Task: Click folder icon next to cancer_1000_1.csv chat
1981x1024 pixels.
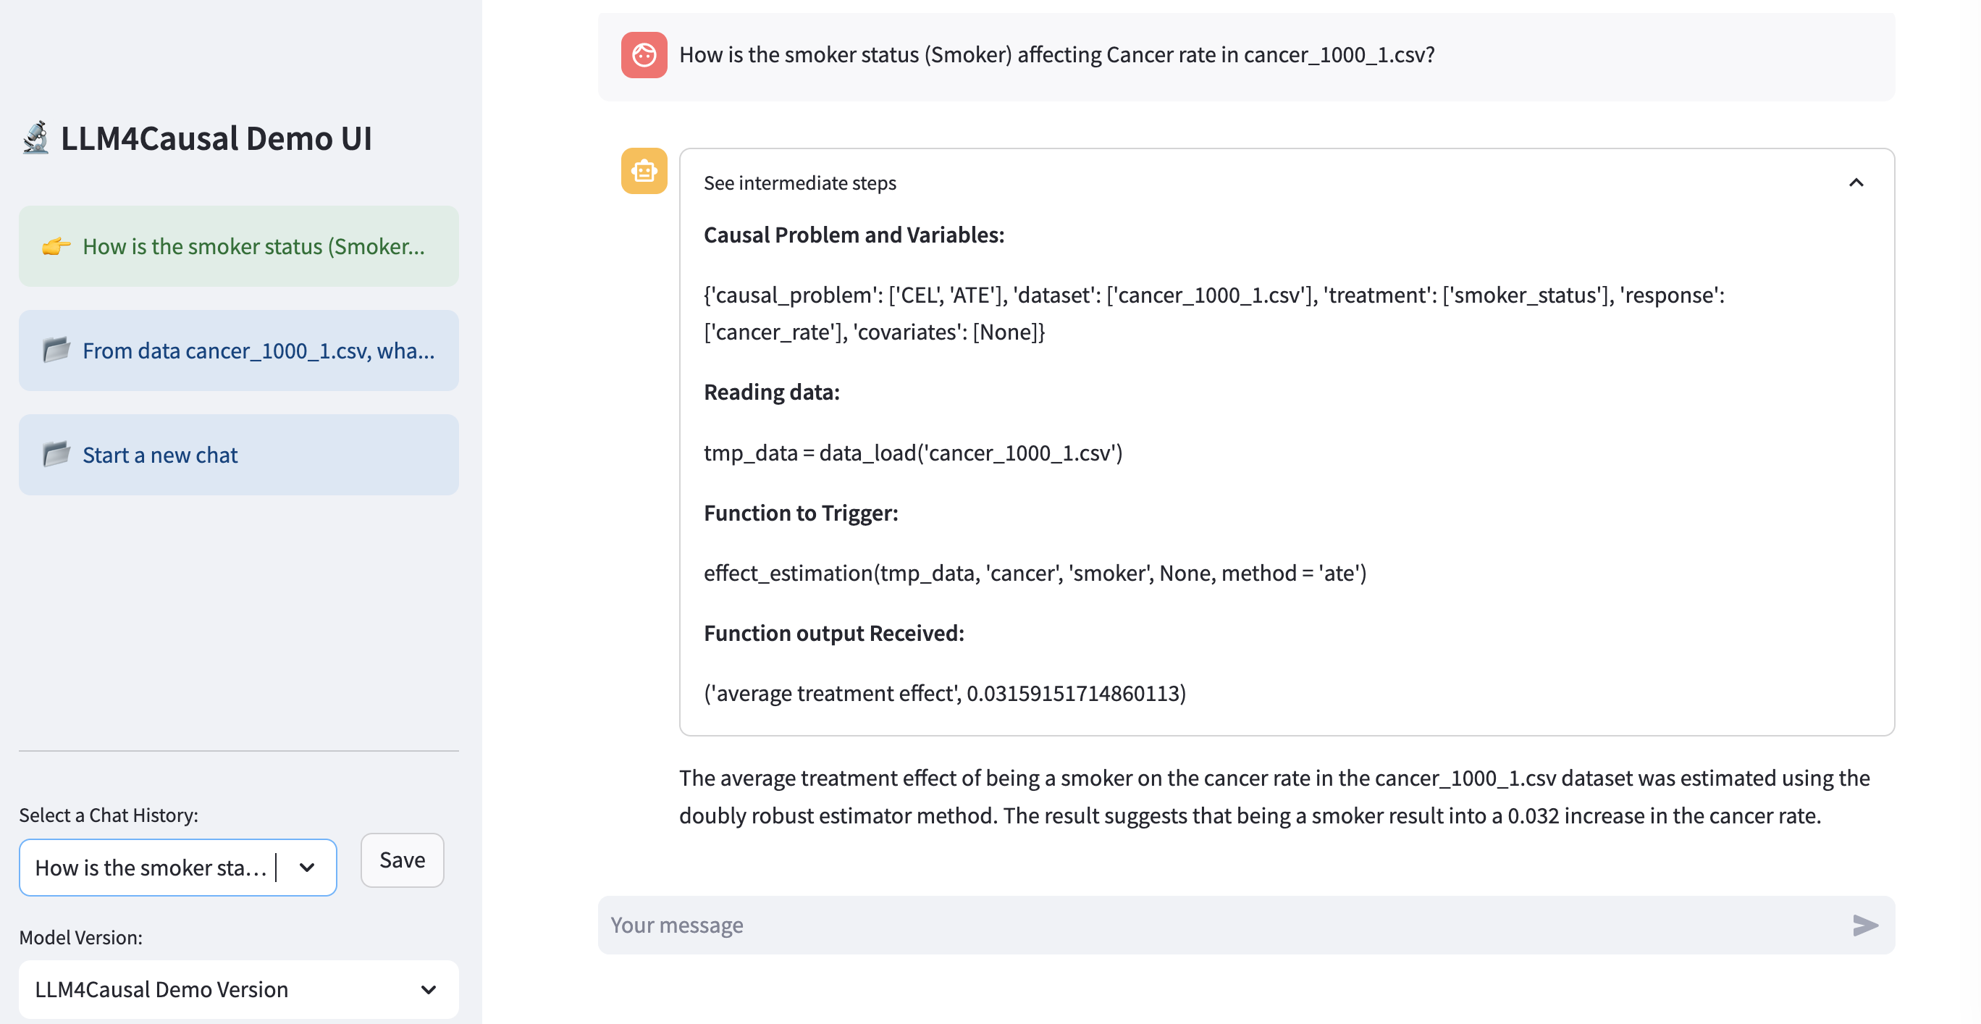Action: click(x=55, y=350)
